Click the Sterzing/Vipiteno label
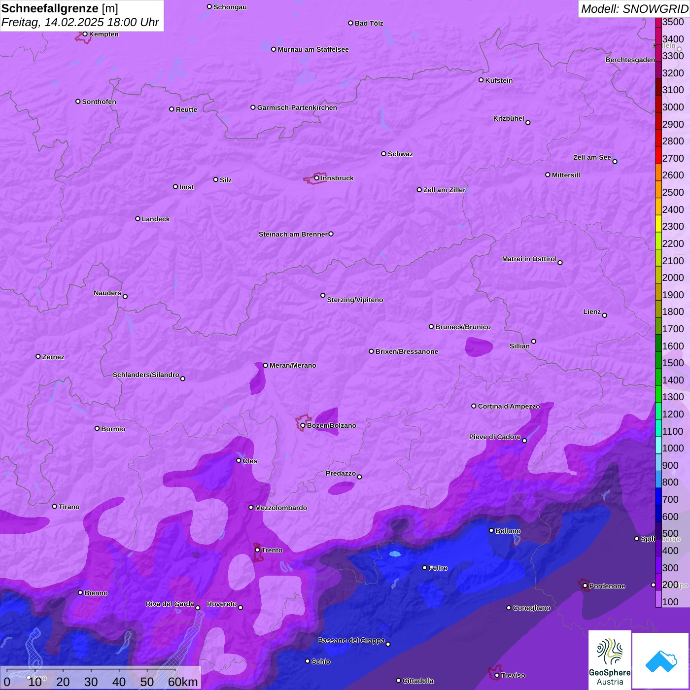Screen dimensions: 690x690 pos(355,300)
